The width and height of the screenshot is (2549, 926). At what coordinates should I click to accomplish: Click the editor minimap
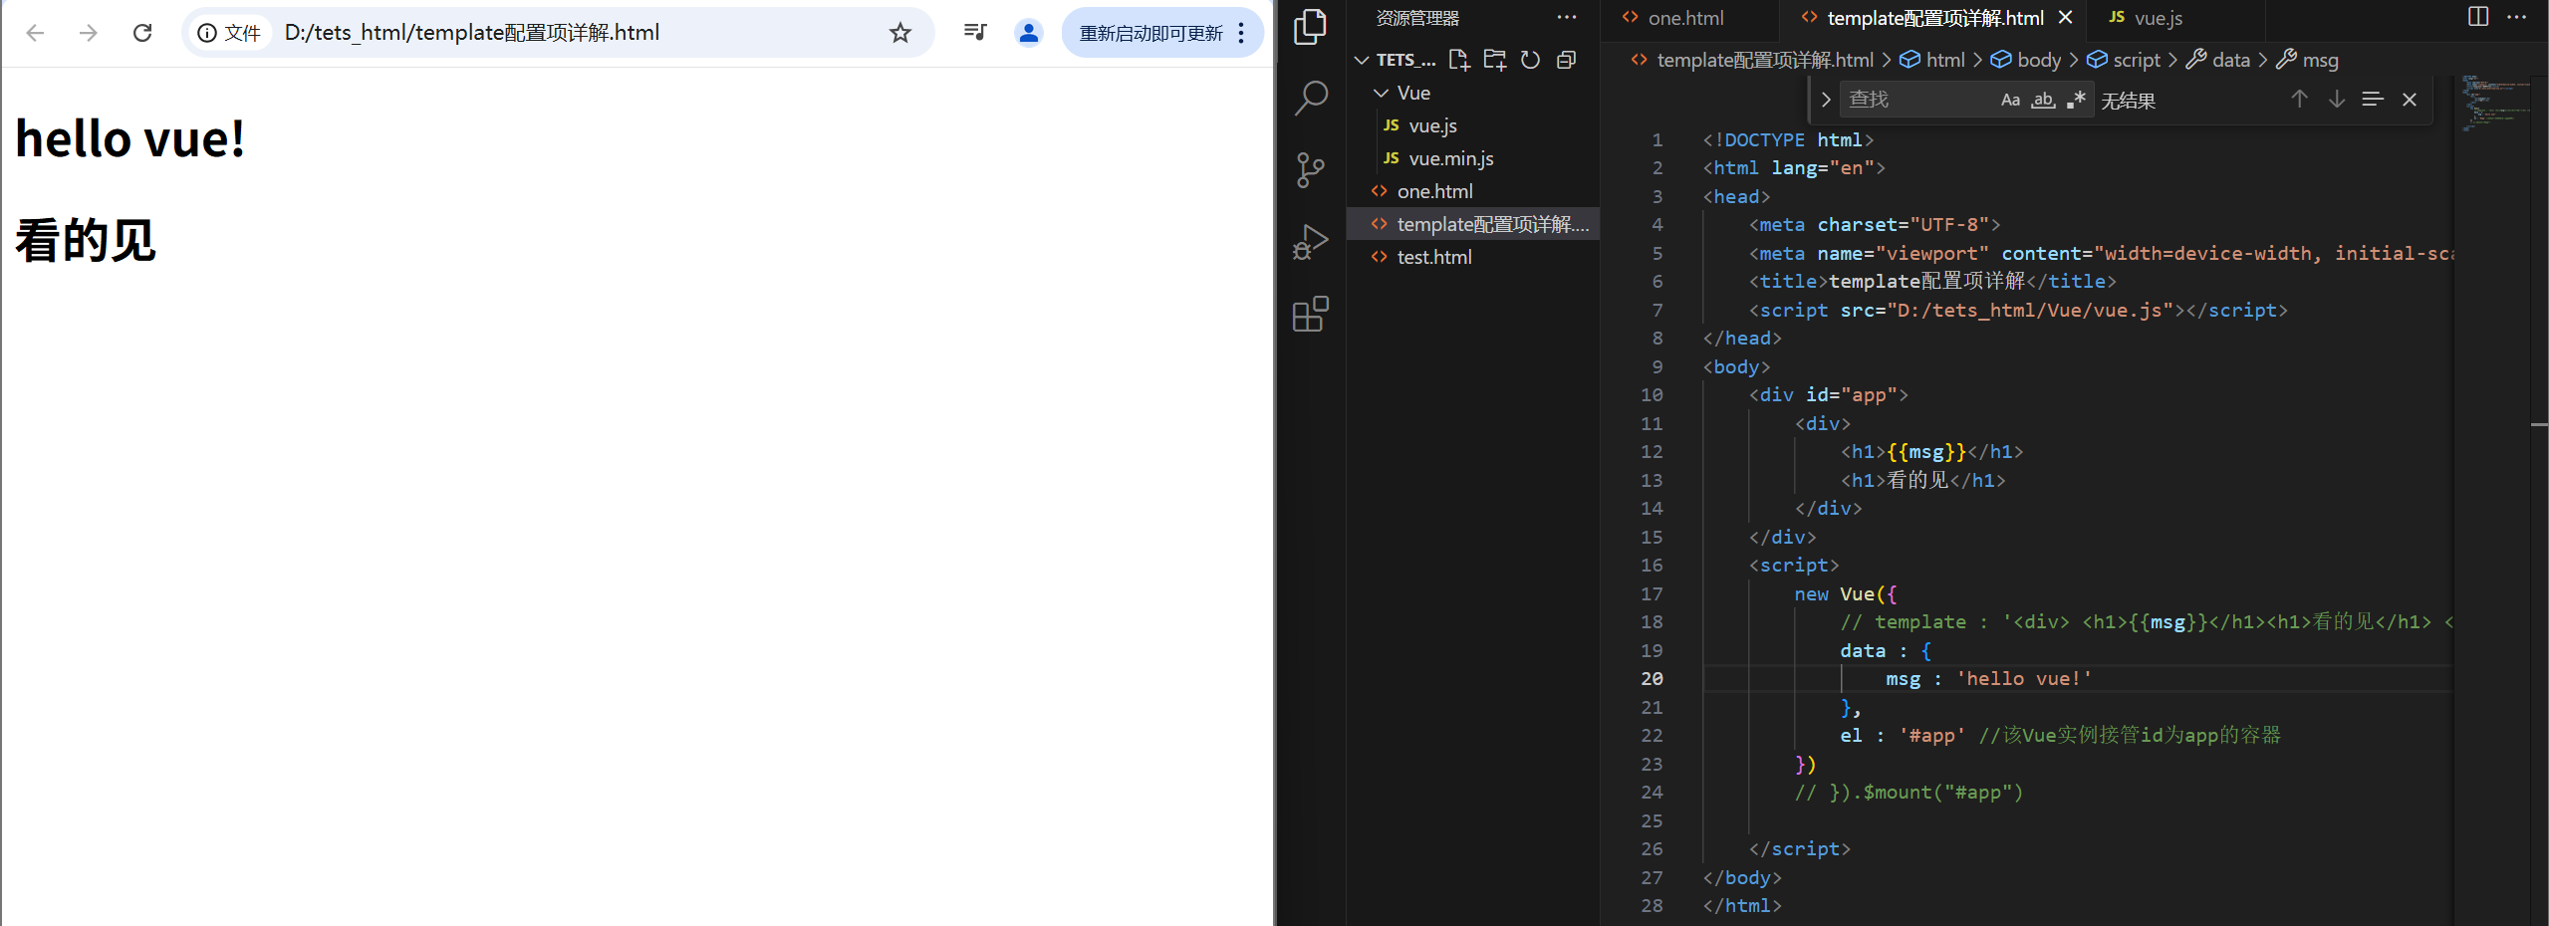[2495, 105]
